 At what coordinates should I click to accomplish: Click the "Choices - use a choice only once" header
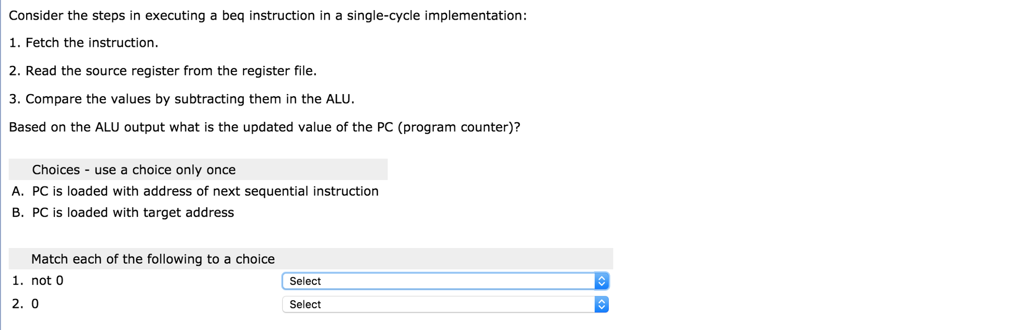click(135, 170)
